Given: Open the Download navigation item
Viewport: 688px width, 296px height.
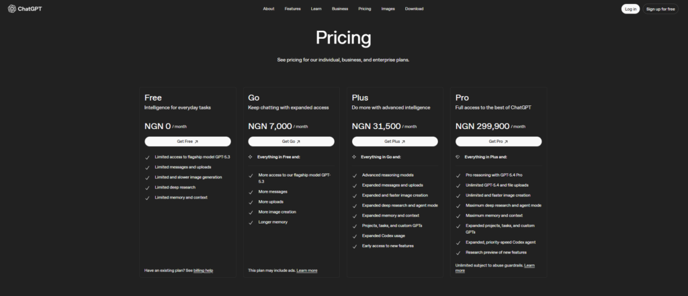Looking at the screenshot, I should [x=414, y=9].
